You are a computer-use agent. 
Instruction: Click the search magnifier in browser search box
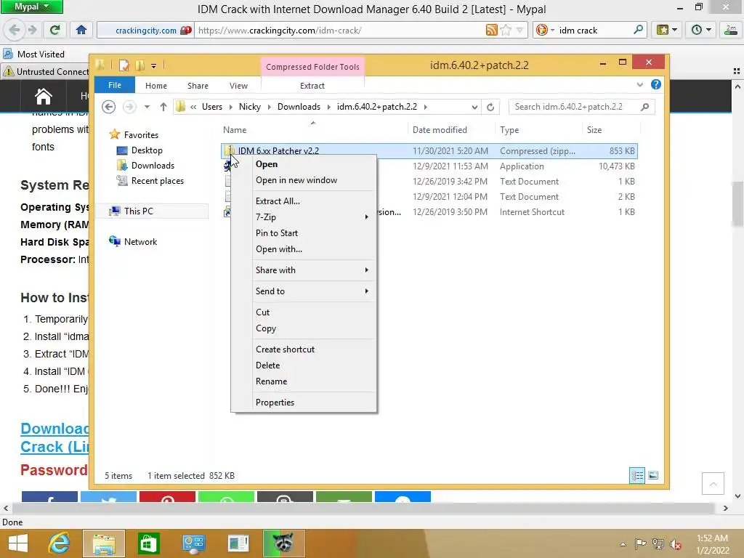click(638, 30)
